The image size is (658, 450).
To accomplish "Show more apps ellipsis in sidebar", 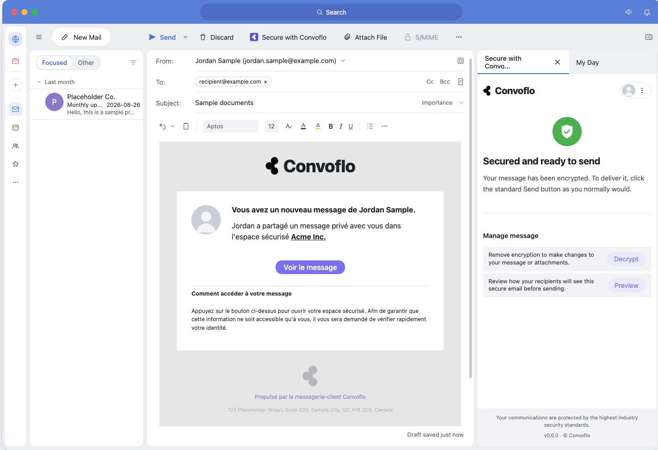I will pos(16,182).
